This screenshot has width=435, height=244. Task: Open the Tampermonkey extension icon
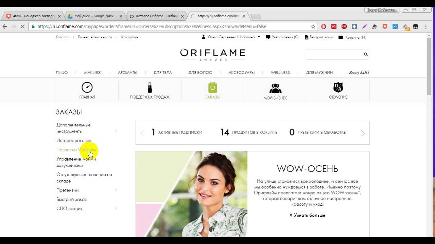point(415,26)
